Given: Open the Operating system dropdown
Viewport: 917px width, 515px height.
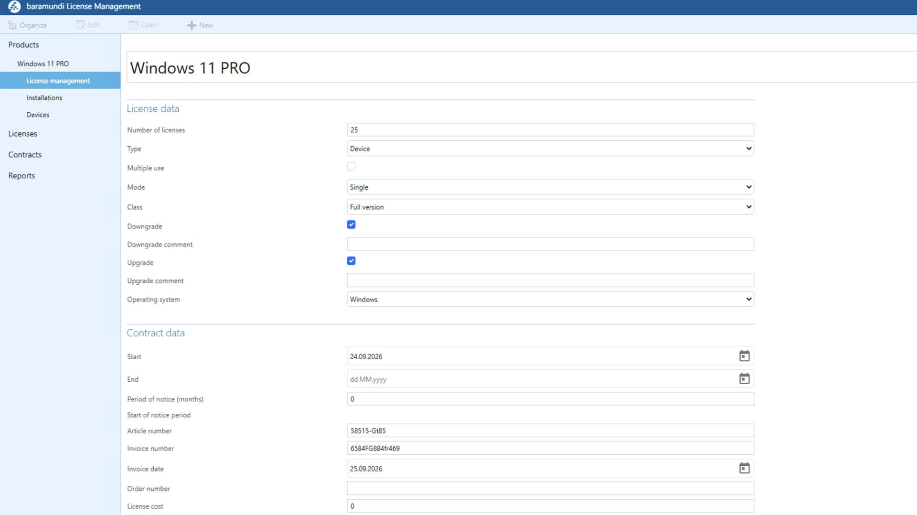Looking at the screenshot, I should click(x=550, y=300).
